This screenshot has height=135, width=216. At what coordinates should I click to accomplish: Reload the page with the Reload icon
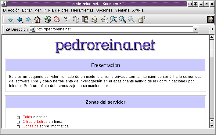tap(48, 20)
